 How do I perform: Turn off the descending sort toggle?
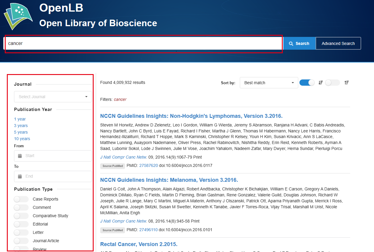point(307,83)
